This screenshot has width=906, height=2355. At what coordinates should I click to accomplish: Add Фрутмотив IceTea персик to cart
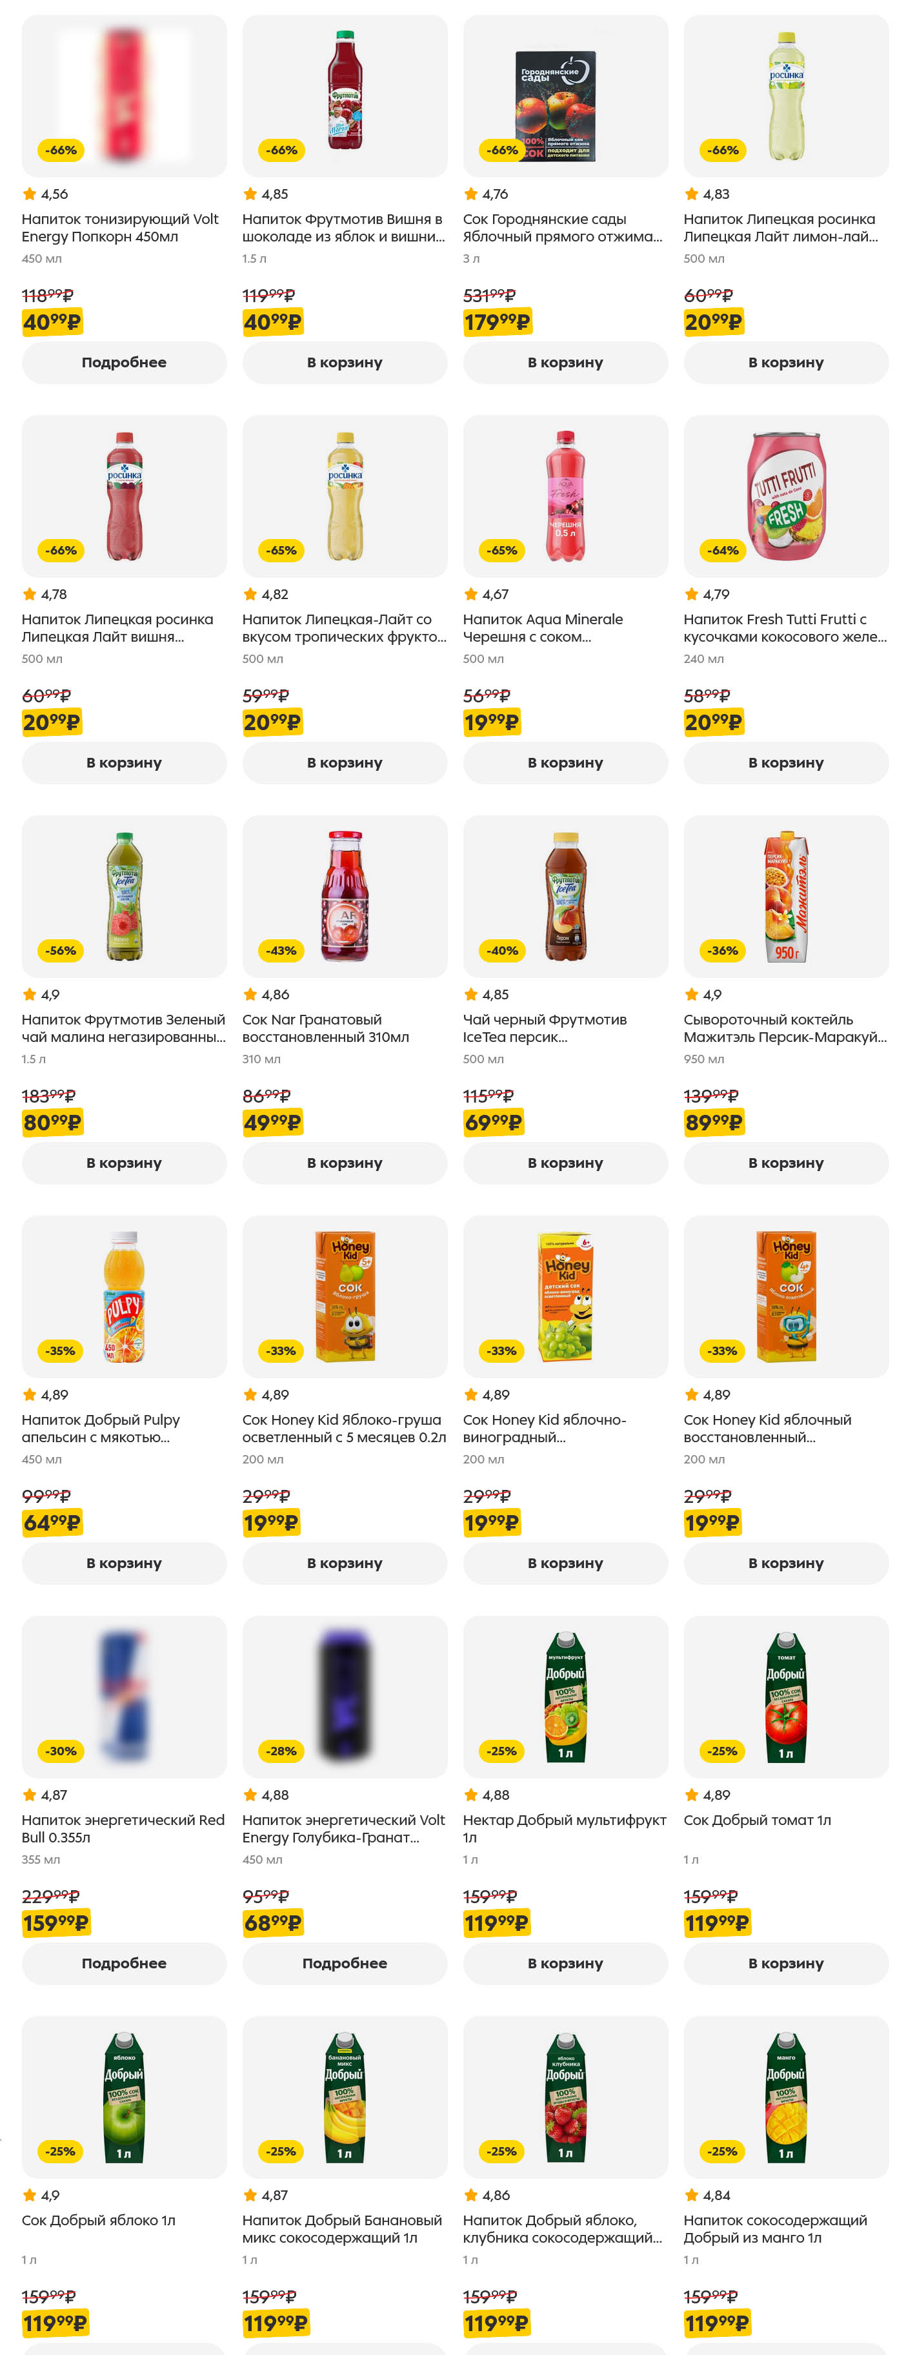[565, 1162]
